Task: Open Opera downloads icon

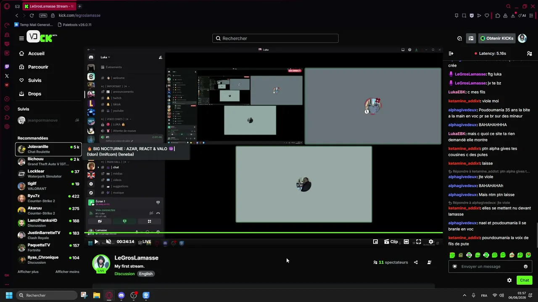Action: 513,16
